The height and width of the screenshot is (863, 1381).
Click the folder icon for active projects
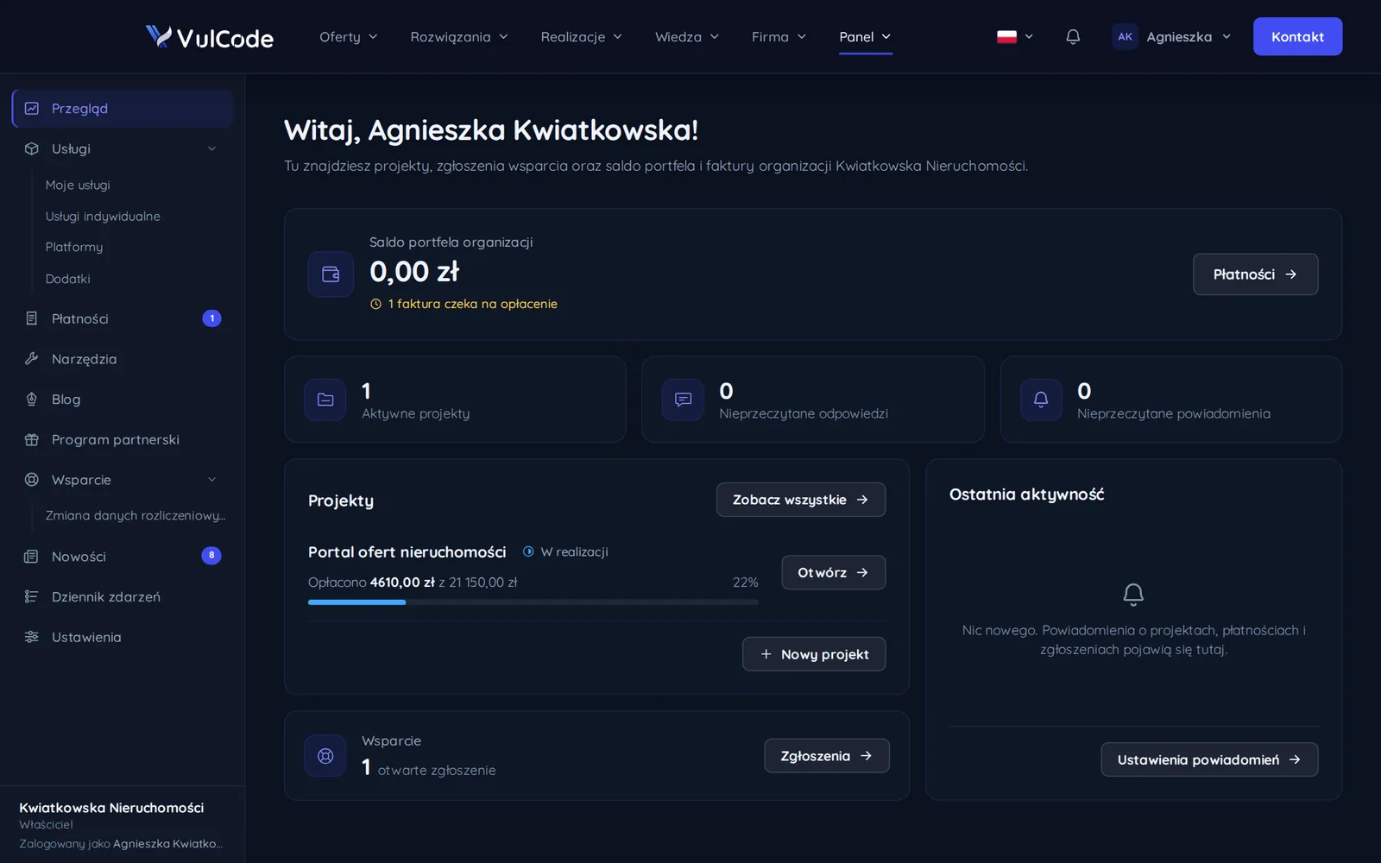click(x=325, y=400)
